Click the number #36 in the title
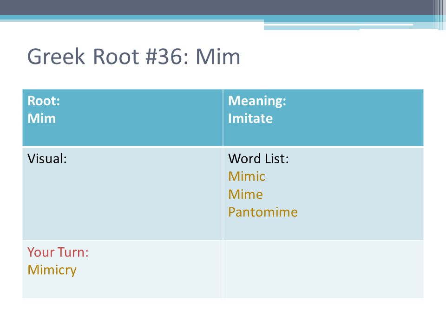 (164, 57)
